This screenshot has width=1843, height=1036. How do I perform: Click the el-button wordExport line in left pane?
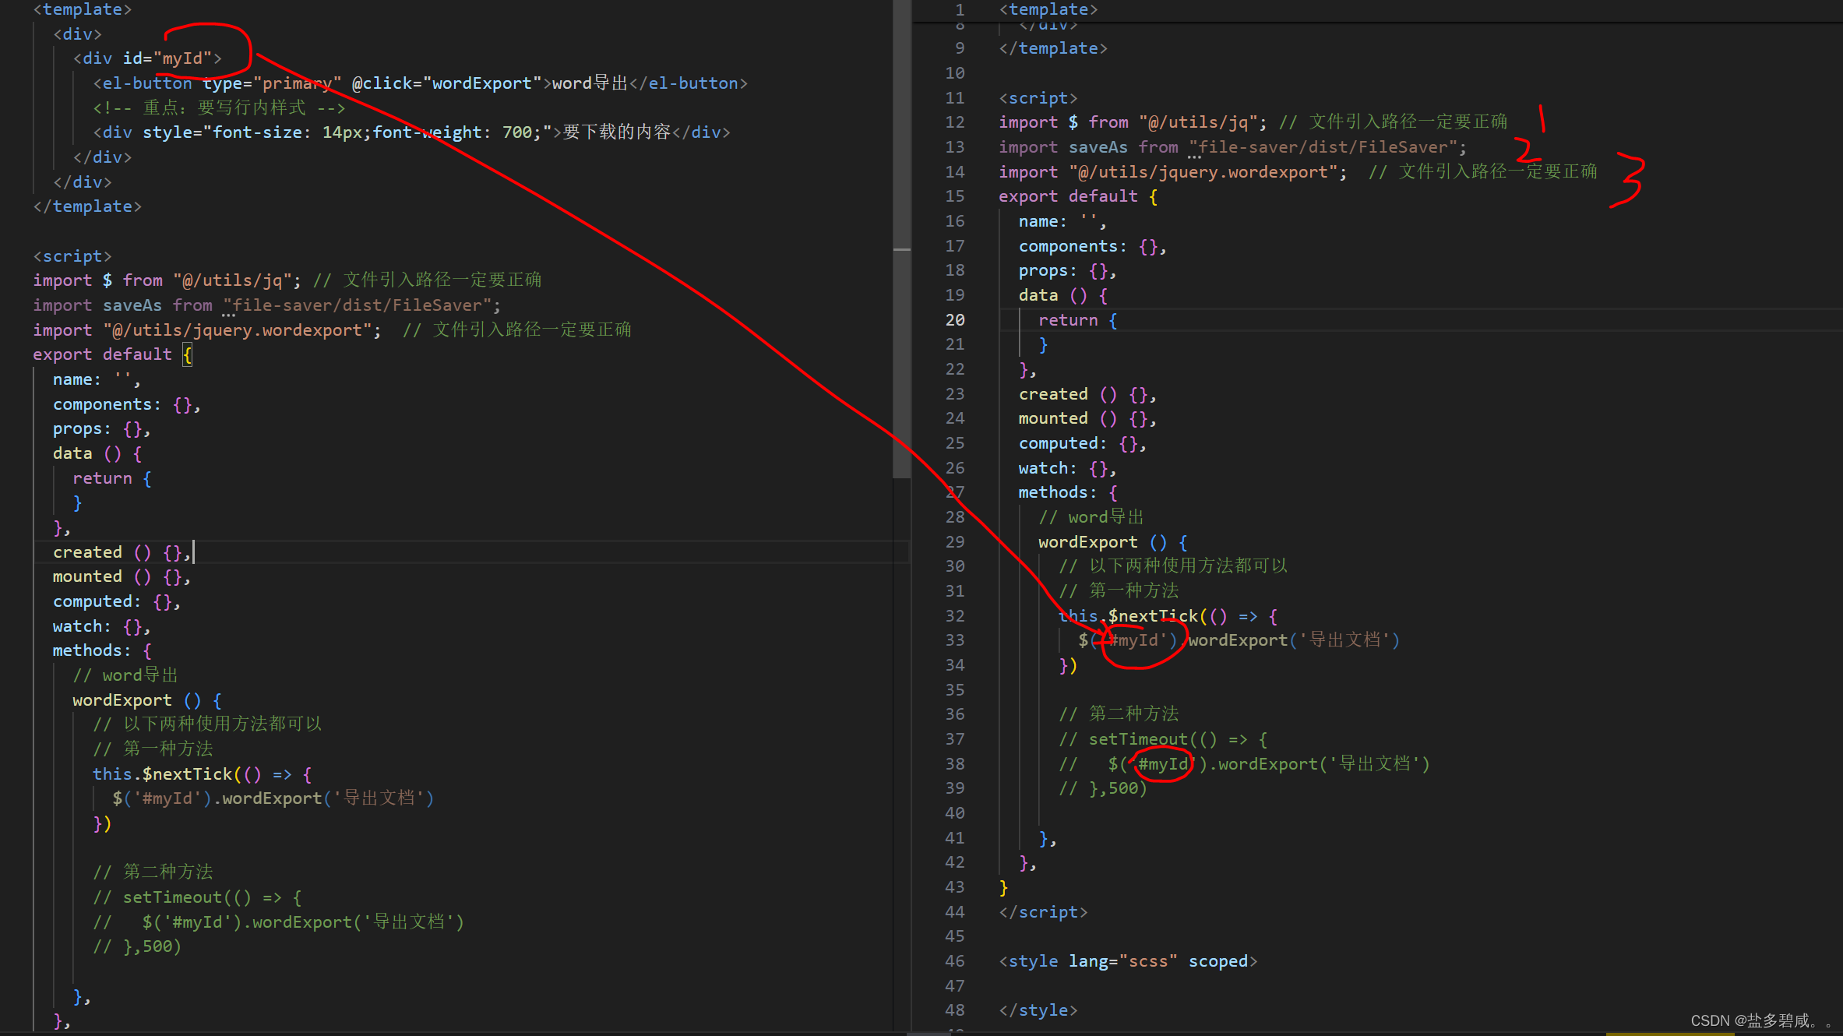click(420, 83)
